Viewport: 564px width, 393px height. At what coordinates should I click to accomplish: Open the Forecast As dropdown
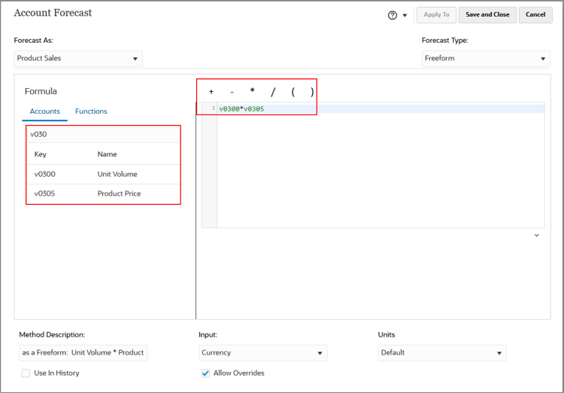(78, 59)
